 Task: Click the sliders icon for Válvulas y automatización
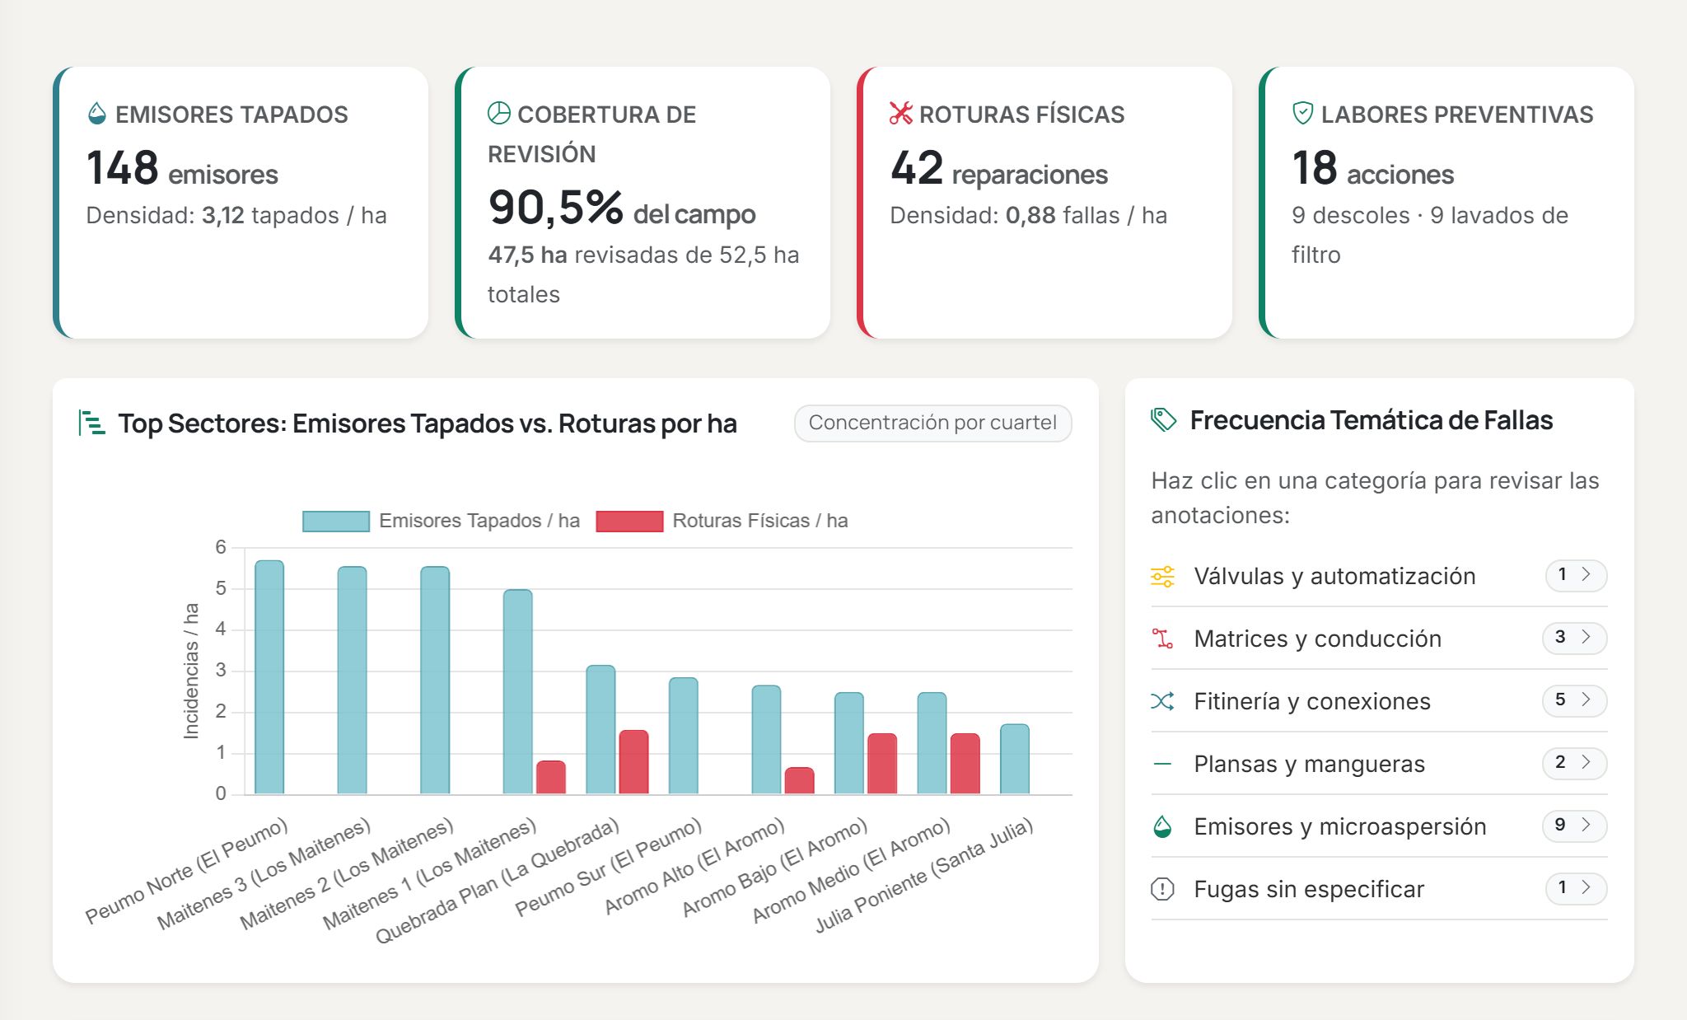(1162, 576)
